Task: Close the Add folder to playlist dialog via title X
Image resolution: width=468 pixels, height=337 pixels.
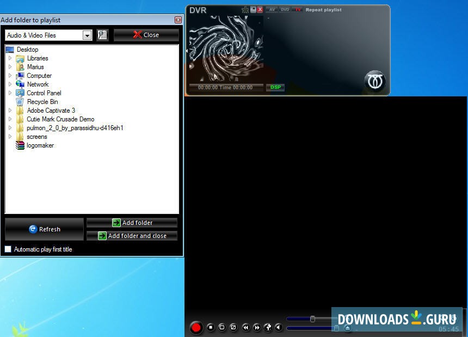Action: (x=178, y=20)
